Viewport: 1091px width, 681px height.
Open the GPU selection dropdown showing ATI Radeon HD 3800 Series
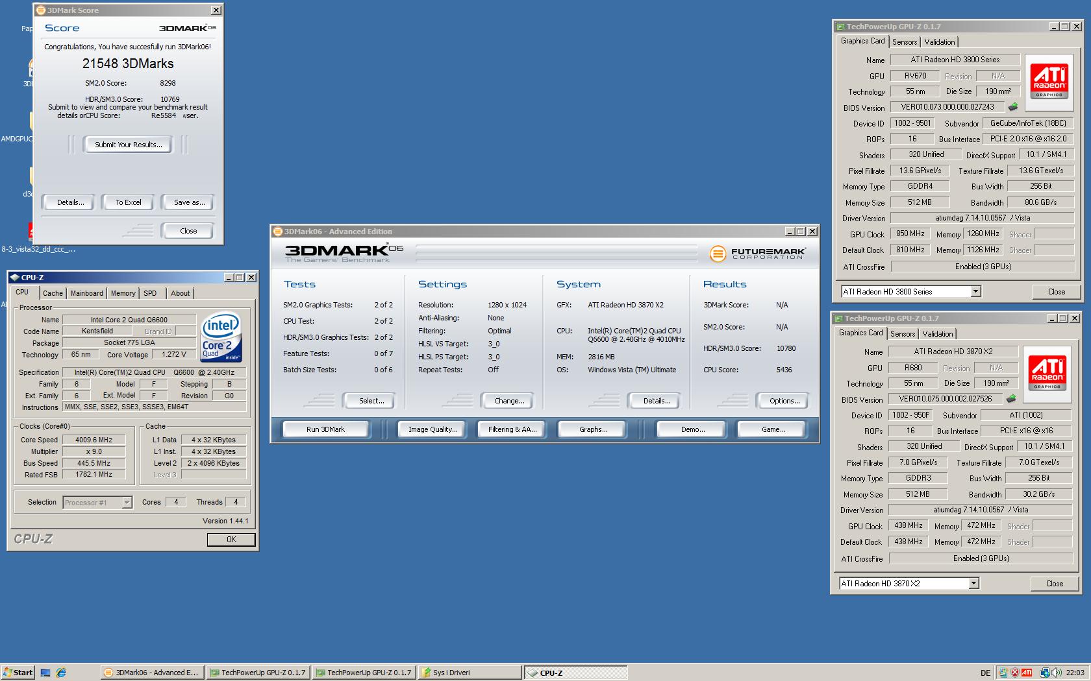click(975, 292)
